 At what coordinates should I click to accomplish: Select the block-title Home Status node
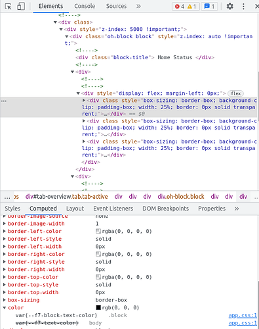click(145, 57)
